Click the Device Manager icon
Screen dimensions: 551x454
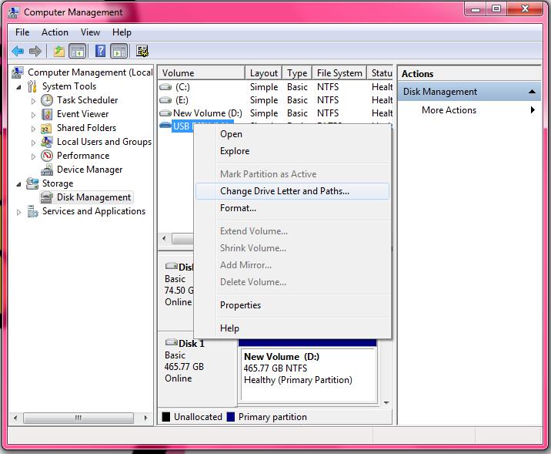pos(47,170)
